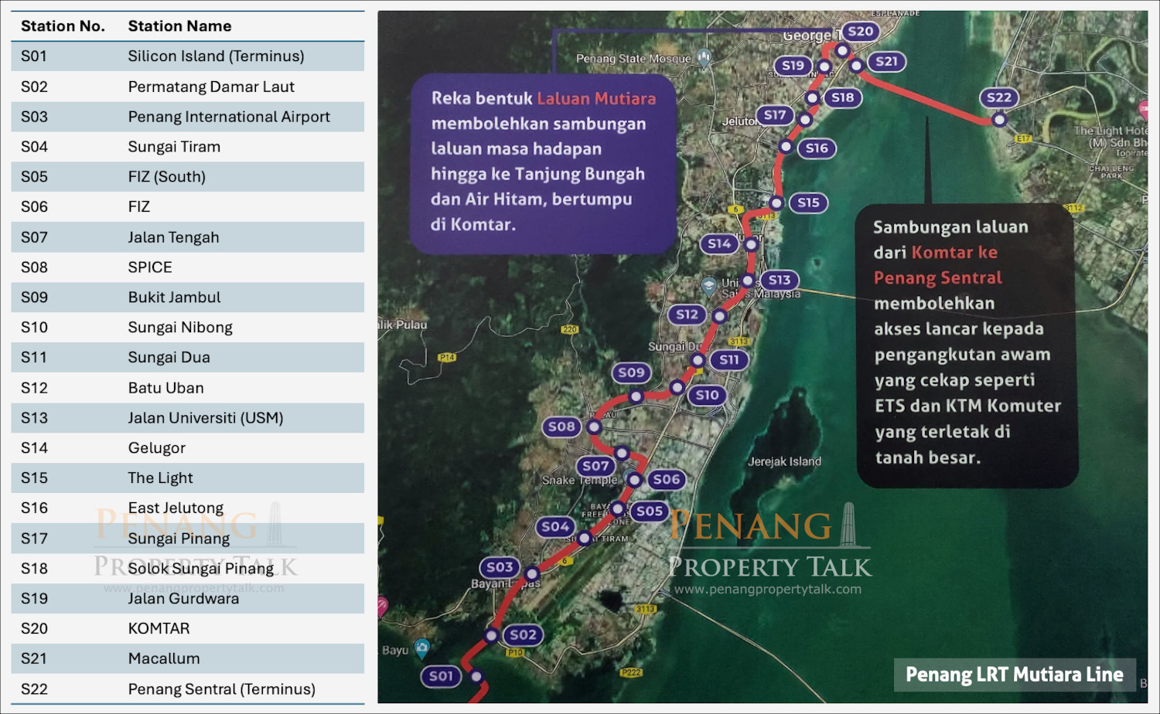Click the S22 Penang Sentral terminus marker
Image resolution: width=1160 pixels, height=714 pixels.
click(x=998, y=99)
